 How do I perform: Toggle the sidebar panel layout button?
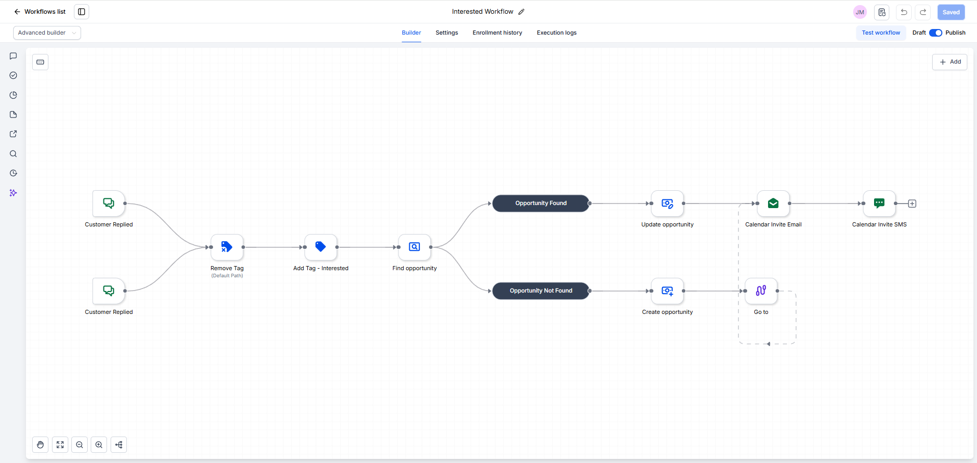pyautogui.click(x=82, y=12)
